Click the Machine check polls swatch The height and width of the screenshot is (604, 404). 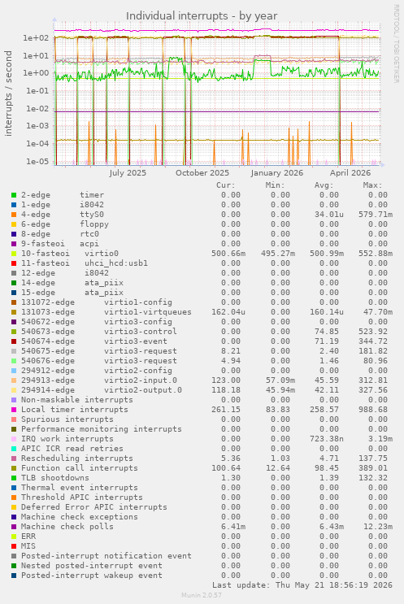pos(14,527)
